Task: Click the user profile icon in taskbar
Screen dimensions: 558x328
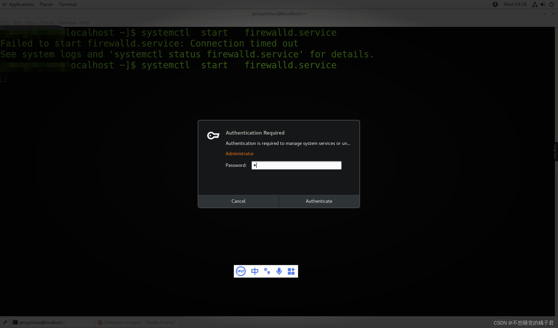Action: pos(495,4)
